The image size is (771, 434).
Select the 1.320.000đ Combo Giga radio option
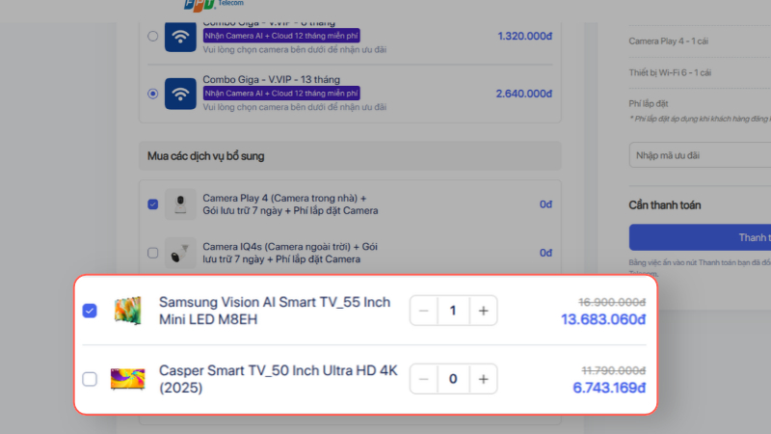click(x=153, y=36)
